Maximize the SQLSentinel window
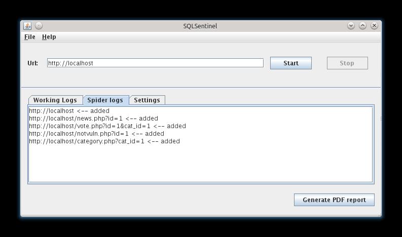The height and width of the screenshot is (237, 402). [363, 26]
